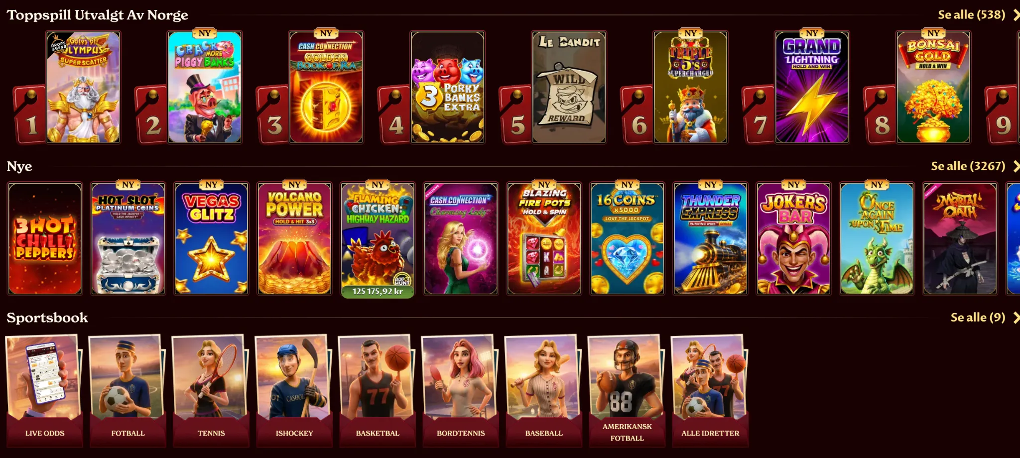This screenshot has width=1020, height=458.
Task: Open the Amerikansk Fotball card
Action: (x=626, y=391)
